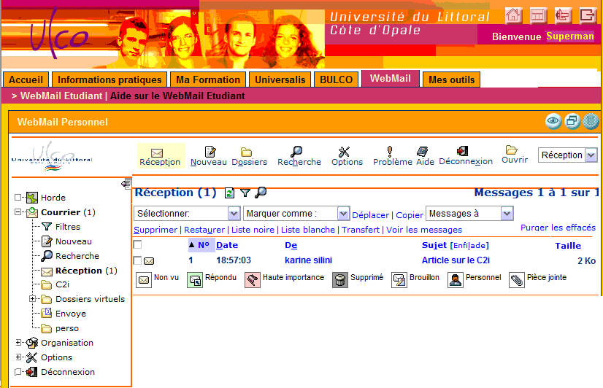603x388 pixels.
Task: Click the home icon in the top banner
Action: (513, 16)
